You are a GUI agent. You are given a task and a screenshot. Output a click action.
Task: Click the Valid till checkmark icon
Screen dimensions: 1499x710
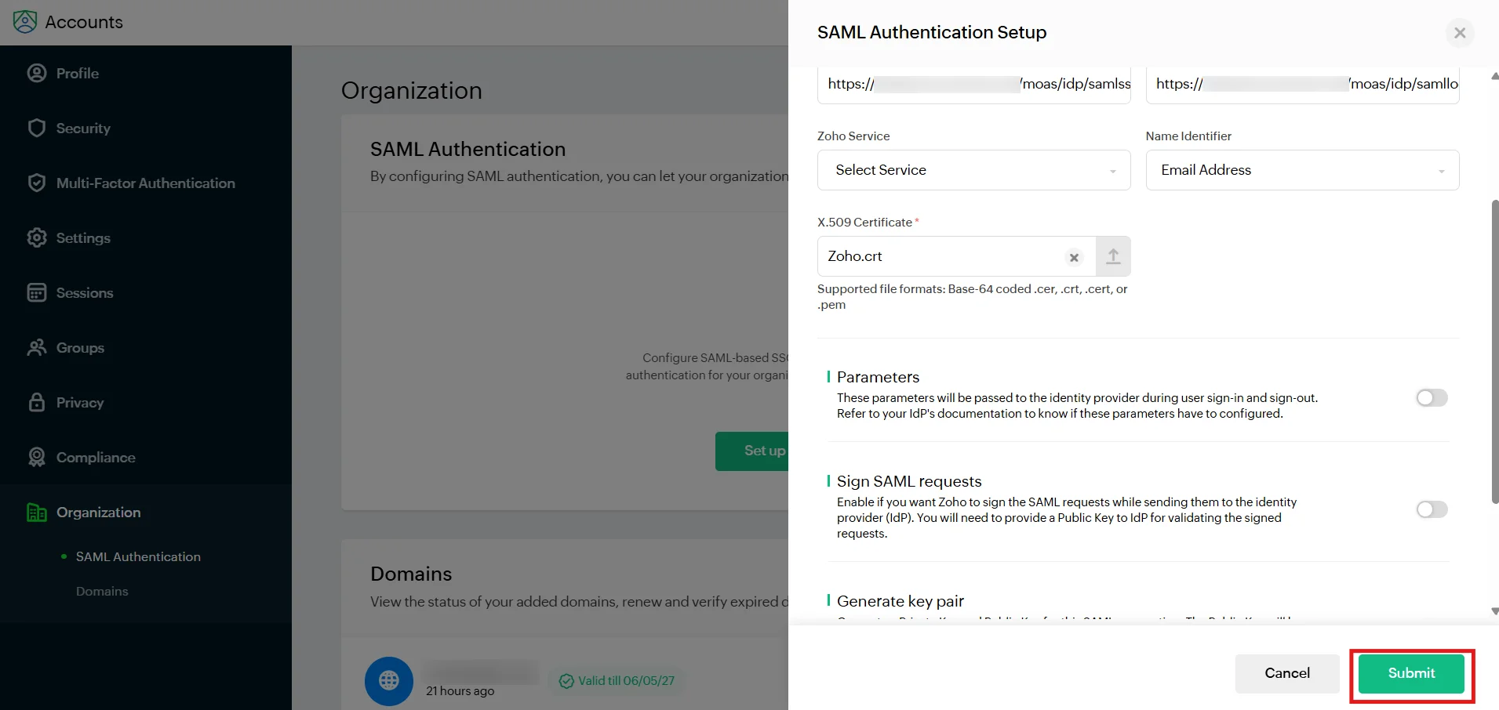[566, 681]
